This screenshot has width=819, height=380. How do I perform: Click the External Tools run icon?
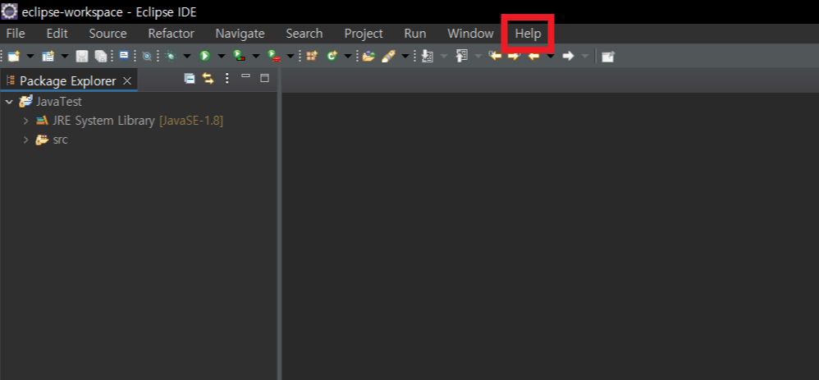pyautogui.click(x=274, y=56)
